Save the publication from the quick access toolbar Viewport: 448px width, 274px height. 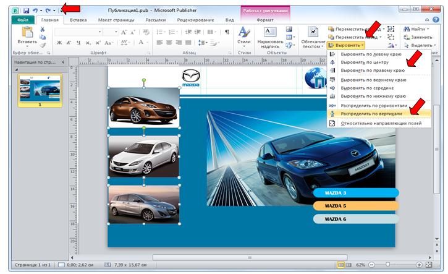[x=27, y=11]
